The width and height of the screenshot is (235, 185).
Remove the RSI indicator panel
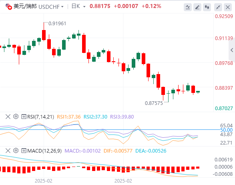[x=8, y=117]
